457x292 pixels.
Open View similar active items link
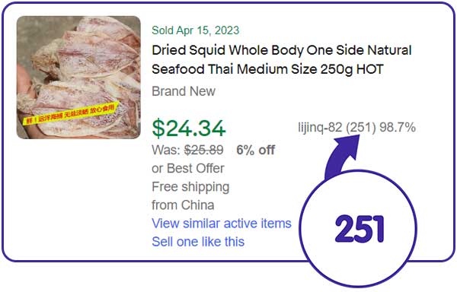pos(222,224)
